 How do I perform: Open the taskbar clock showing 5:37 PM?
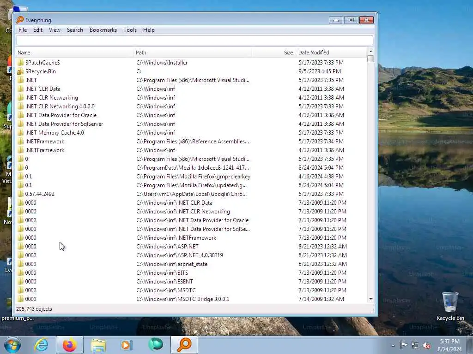tap(449, 345)
